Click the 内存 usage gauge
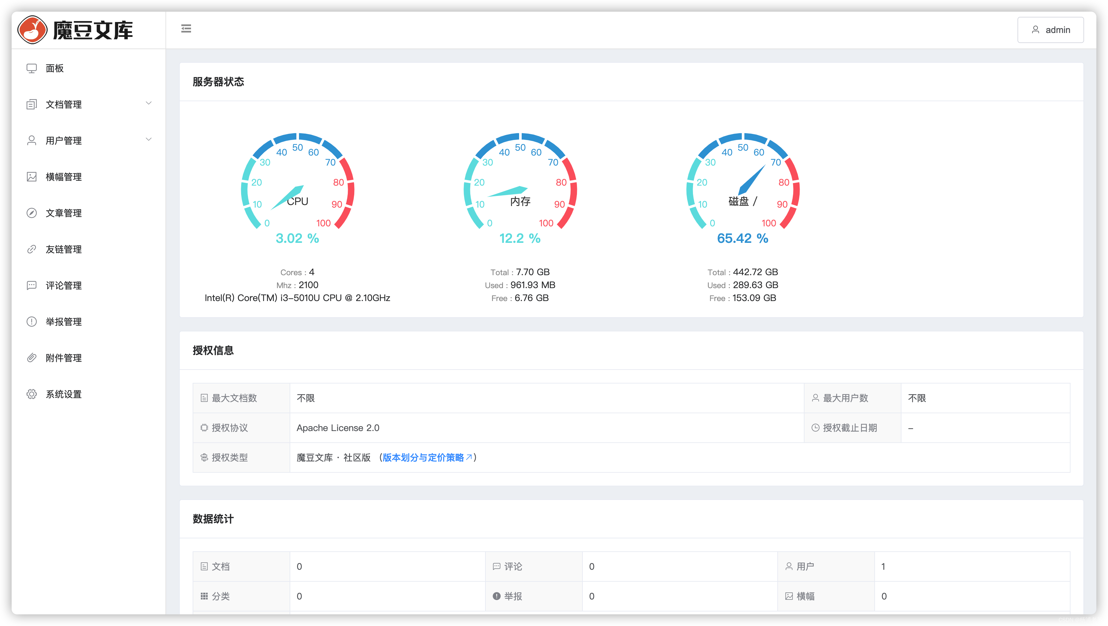This screenshot has height=626, width=1108. [520, 185]
